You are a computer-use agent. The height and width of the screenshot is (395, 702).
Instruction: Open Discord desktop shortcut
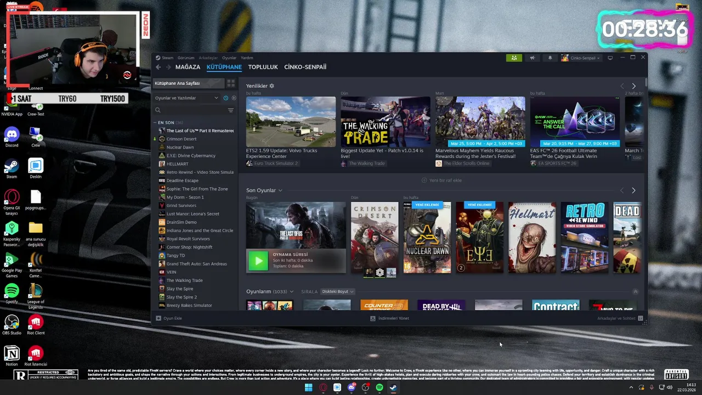pos(12,137)
